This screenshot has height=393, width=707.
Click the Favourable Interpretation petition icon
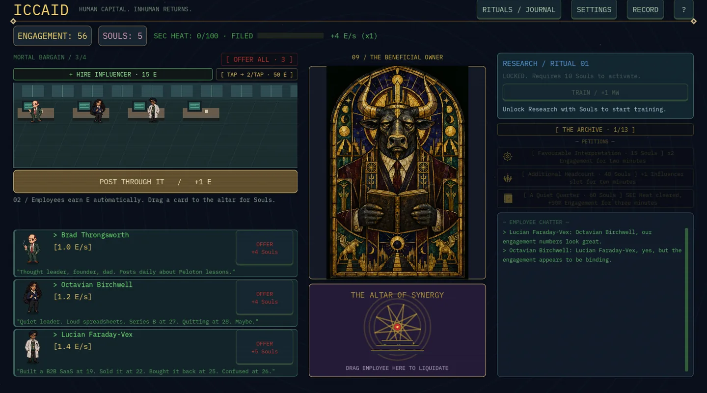[508, 157]
